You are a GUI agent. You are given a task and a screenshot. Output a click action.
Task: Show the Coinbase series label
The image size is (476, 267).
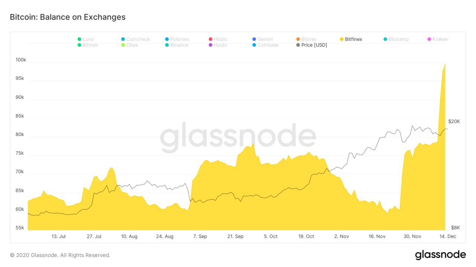(268, 45)
